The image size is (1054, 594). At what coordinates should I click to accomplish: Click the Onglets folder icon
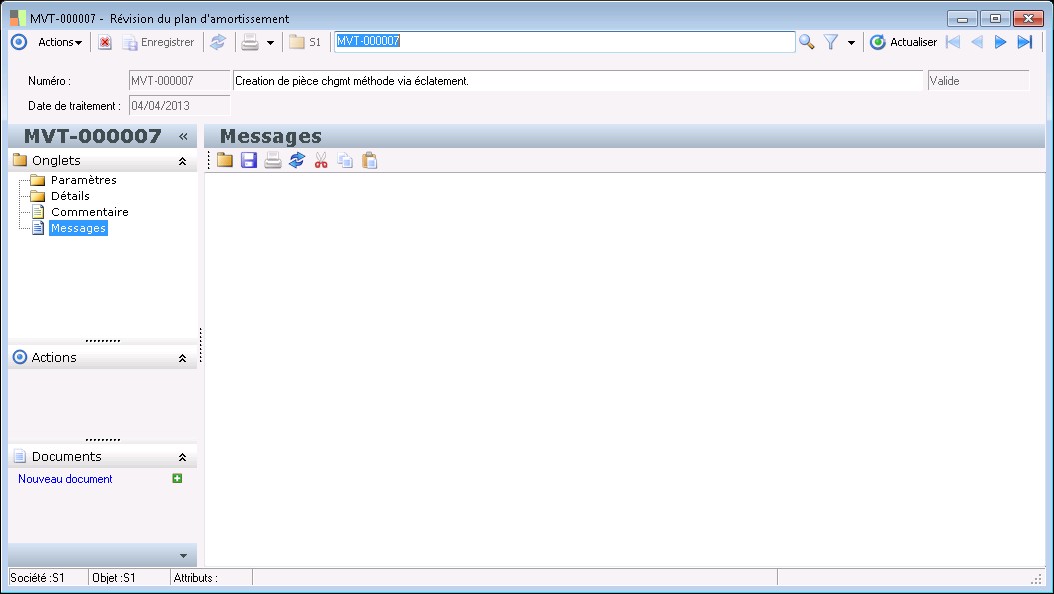point(20,160)
